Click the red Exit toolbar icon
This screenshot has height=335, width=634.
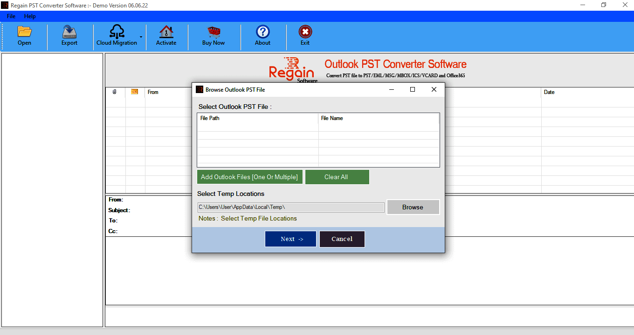pos(305,36)
